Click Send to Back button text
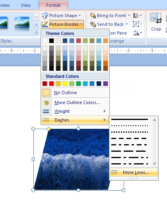Viewport: 167px width, 201px height. click(x=111, y=24)
